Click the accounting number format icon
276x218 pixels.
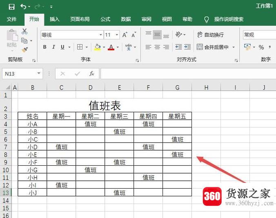247,47
